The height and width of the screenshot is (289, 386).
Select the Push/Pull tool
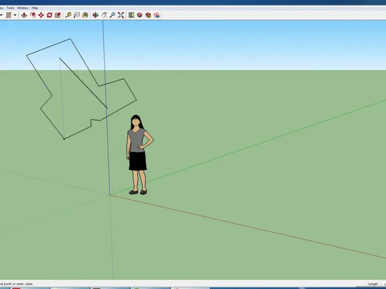[24, 15]
